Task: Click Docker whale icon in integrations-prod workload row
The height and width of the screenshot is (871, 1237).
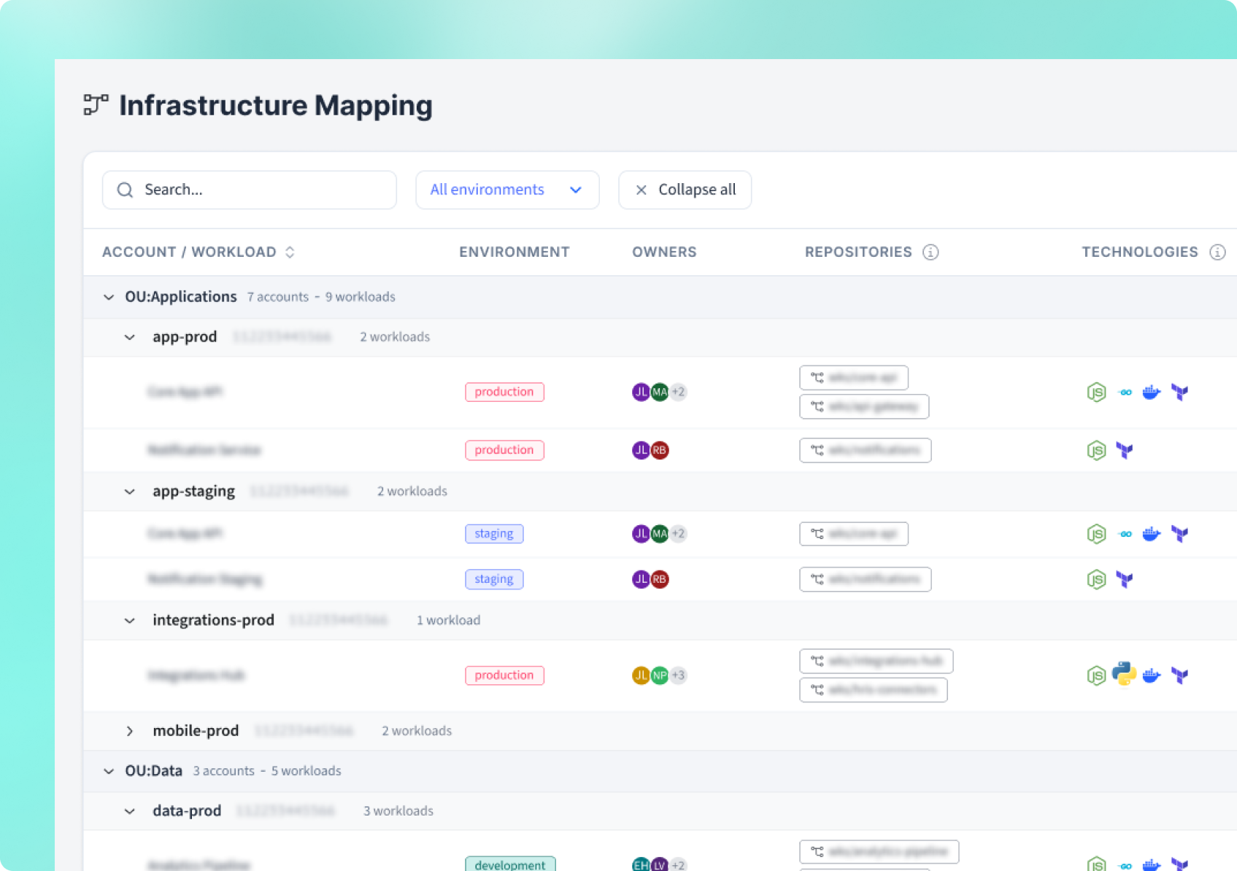Action: (1152, 675)
